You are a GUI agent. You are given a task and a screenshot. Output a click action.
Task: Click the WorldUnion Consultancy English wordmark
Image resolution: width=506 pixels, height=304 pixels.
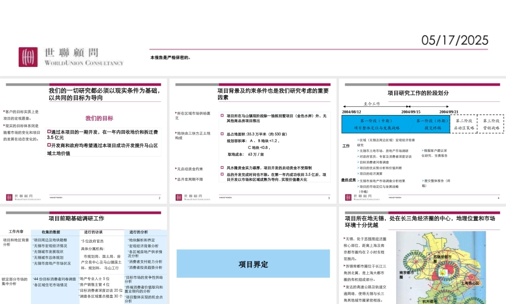[x=84, y=63]
